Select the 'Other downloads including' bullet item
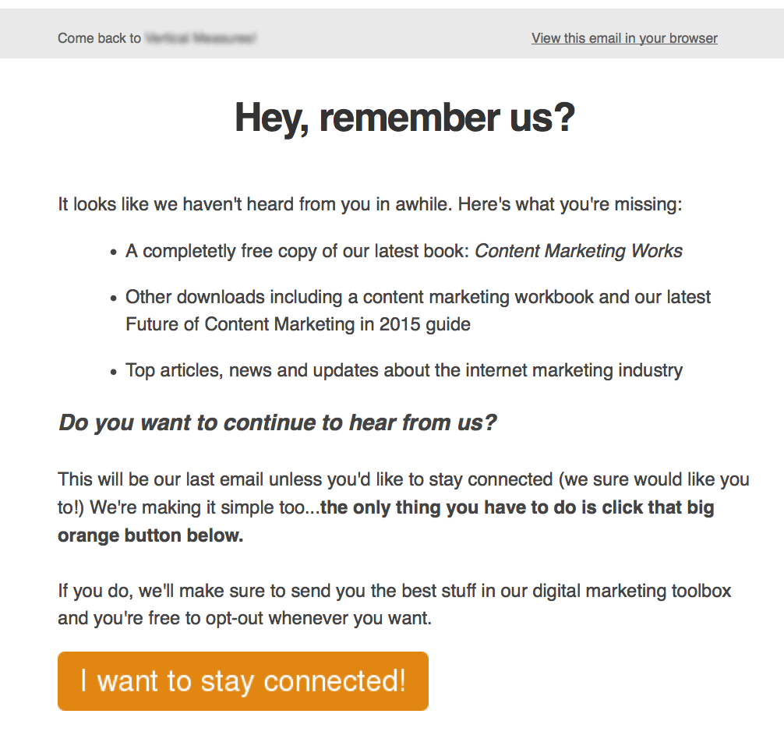This screenshot has height=742, width=784. pos(418,298)
